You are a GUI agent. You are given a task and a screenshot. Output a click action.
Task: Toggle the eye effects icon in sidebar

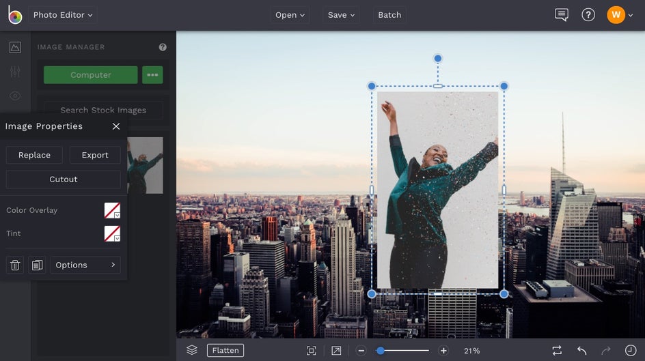click(x=15, y=96)
